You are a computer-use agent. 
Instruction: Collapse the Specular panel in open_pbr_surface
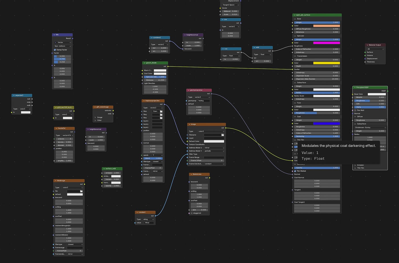pos(295,36)
